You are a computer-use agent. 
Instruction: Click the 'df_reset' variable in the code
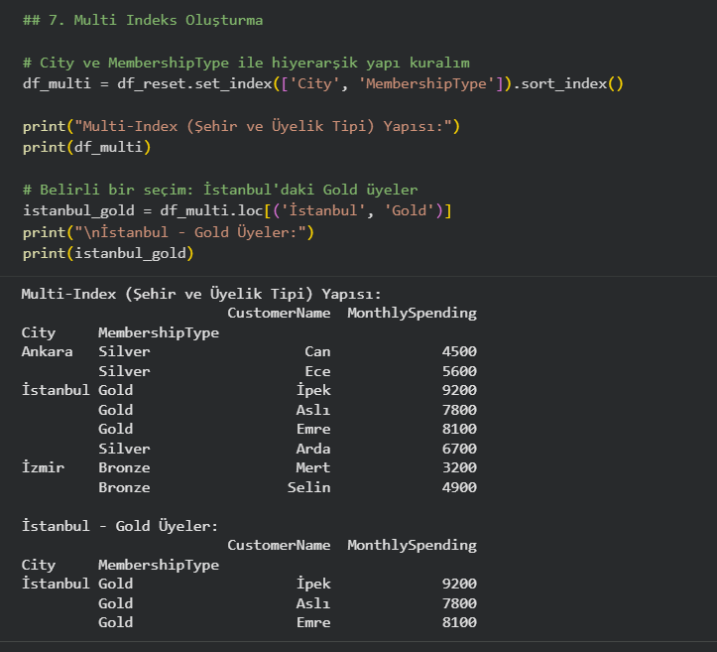[152, 83]
